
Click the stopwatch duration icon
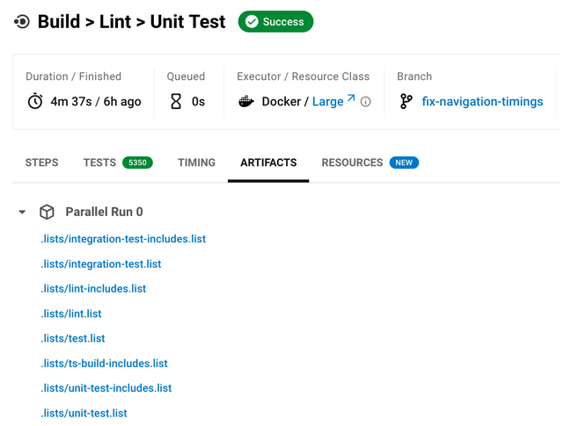[x=35, y=102]
